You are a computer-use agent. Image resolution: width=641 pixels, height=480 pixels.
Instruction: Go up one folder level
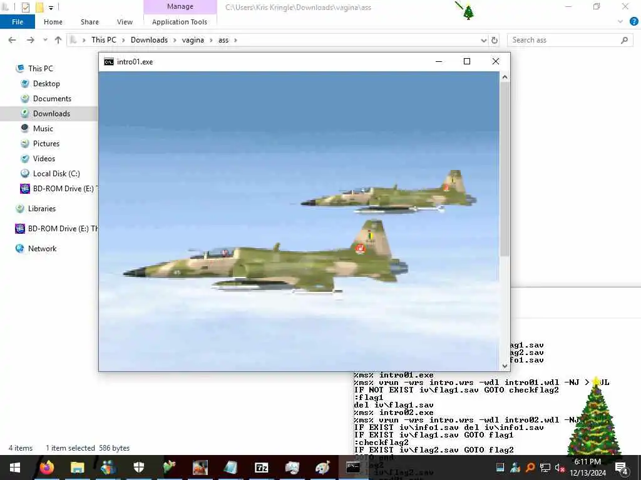[58, 40]
